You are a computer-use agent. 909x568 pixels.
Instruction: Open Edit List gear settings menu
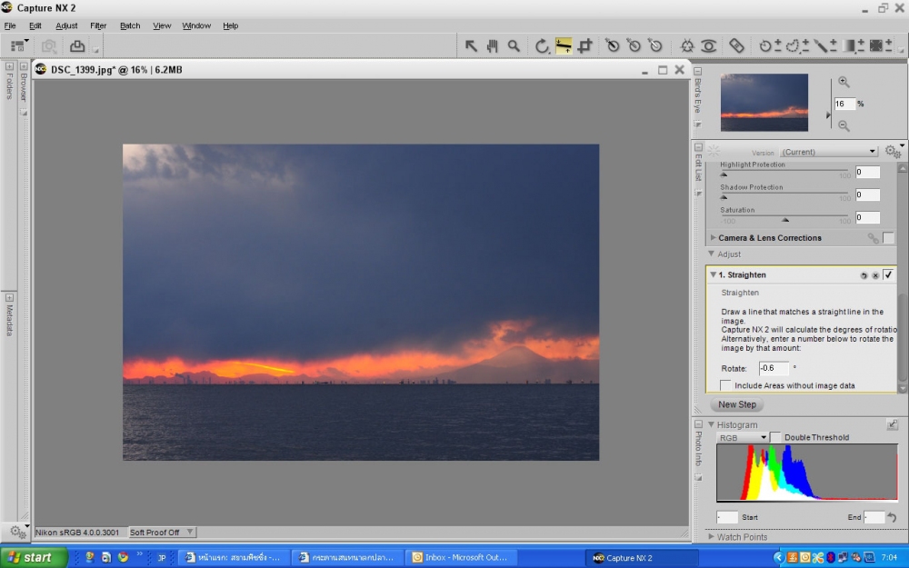pyautogui.click(x=893, y=151)
